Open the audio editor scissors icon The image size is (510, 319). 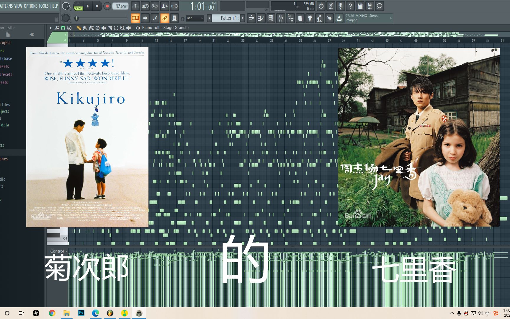(331, 6)
